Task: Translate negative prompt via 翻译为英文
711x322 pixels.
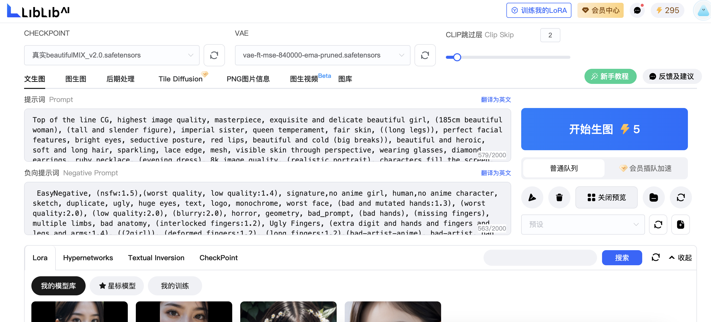Action: click(496, 173)
